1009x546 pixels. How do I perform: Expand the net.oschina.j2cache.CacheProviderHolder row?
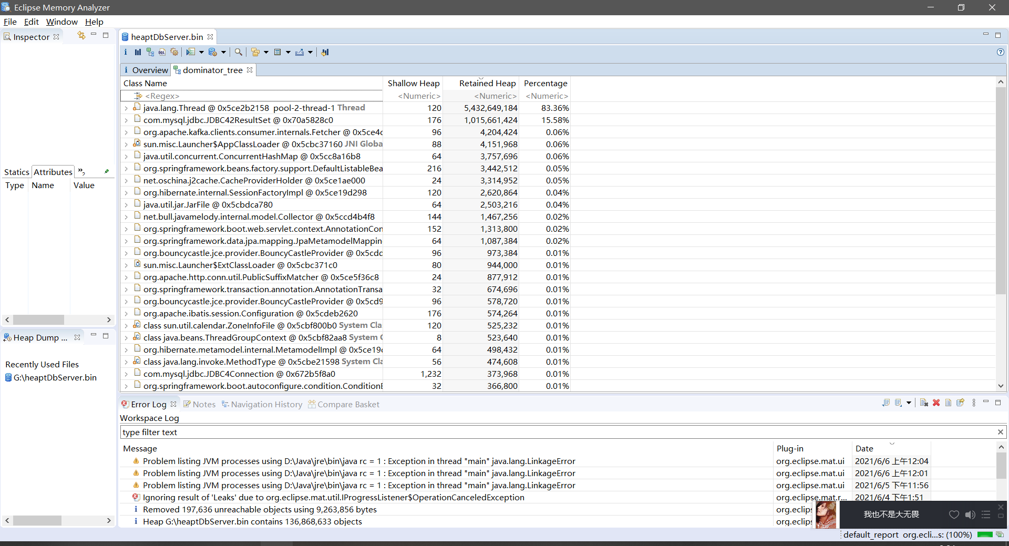pyautogui.click(x=126, y=181)
